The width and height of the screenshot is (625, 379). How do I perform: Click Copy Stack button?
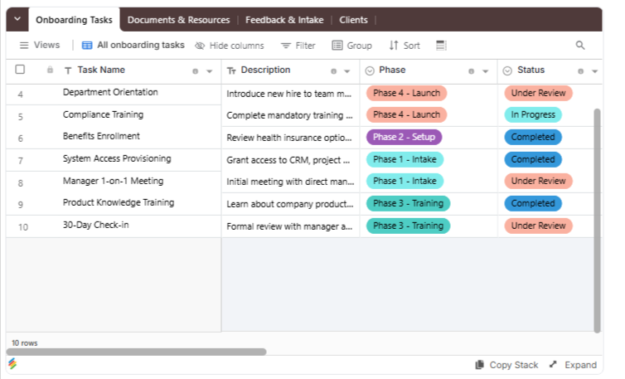tap(506, 365)
